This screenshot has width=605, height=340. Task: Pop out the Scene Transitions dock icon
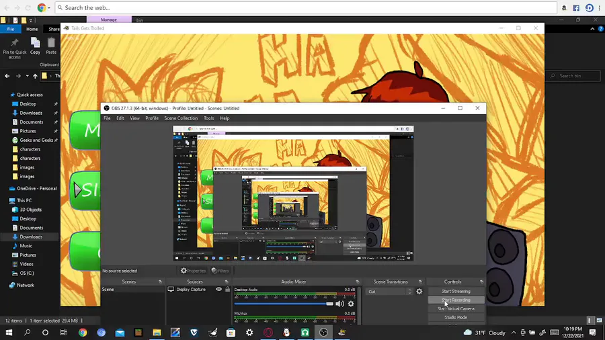pos(421,282)
